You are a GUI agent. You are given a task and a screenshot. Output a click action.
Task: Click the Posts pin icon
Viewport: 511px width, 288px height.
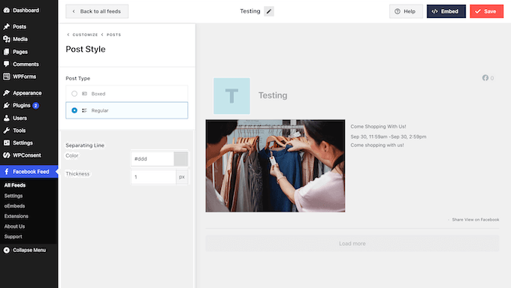click(7, 27)
